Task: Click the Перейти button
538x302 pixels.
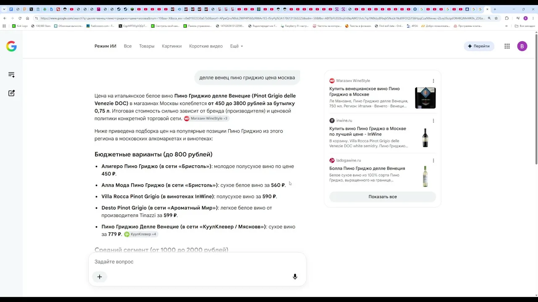Action: [x=479, y=46]
